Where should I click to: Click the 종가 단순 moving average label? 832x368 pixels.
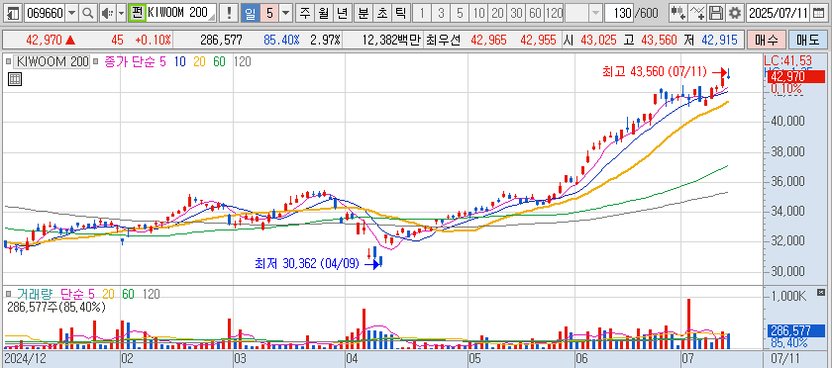(x=131, y=61)
